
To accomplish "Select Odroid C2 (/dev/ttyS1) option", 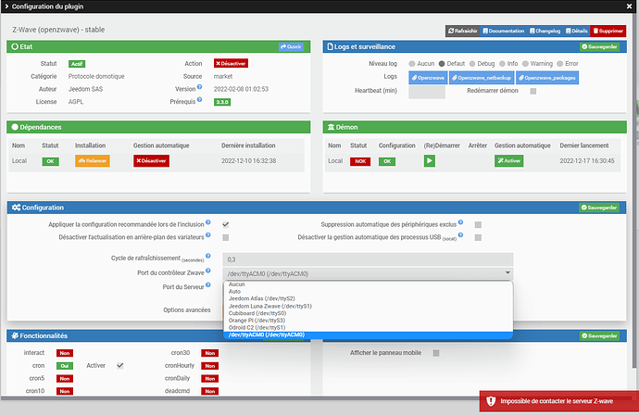I will pos(368,327).
